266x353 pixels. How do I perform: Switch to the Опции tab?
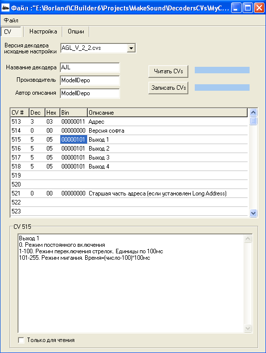[x=76, y=31]
